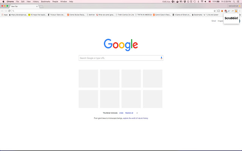Open the Chrome application menu

(10, 2)
